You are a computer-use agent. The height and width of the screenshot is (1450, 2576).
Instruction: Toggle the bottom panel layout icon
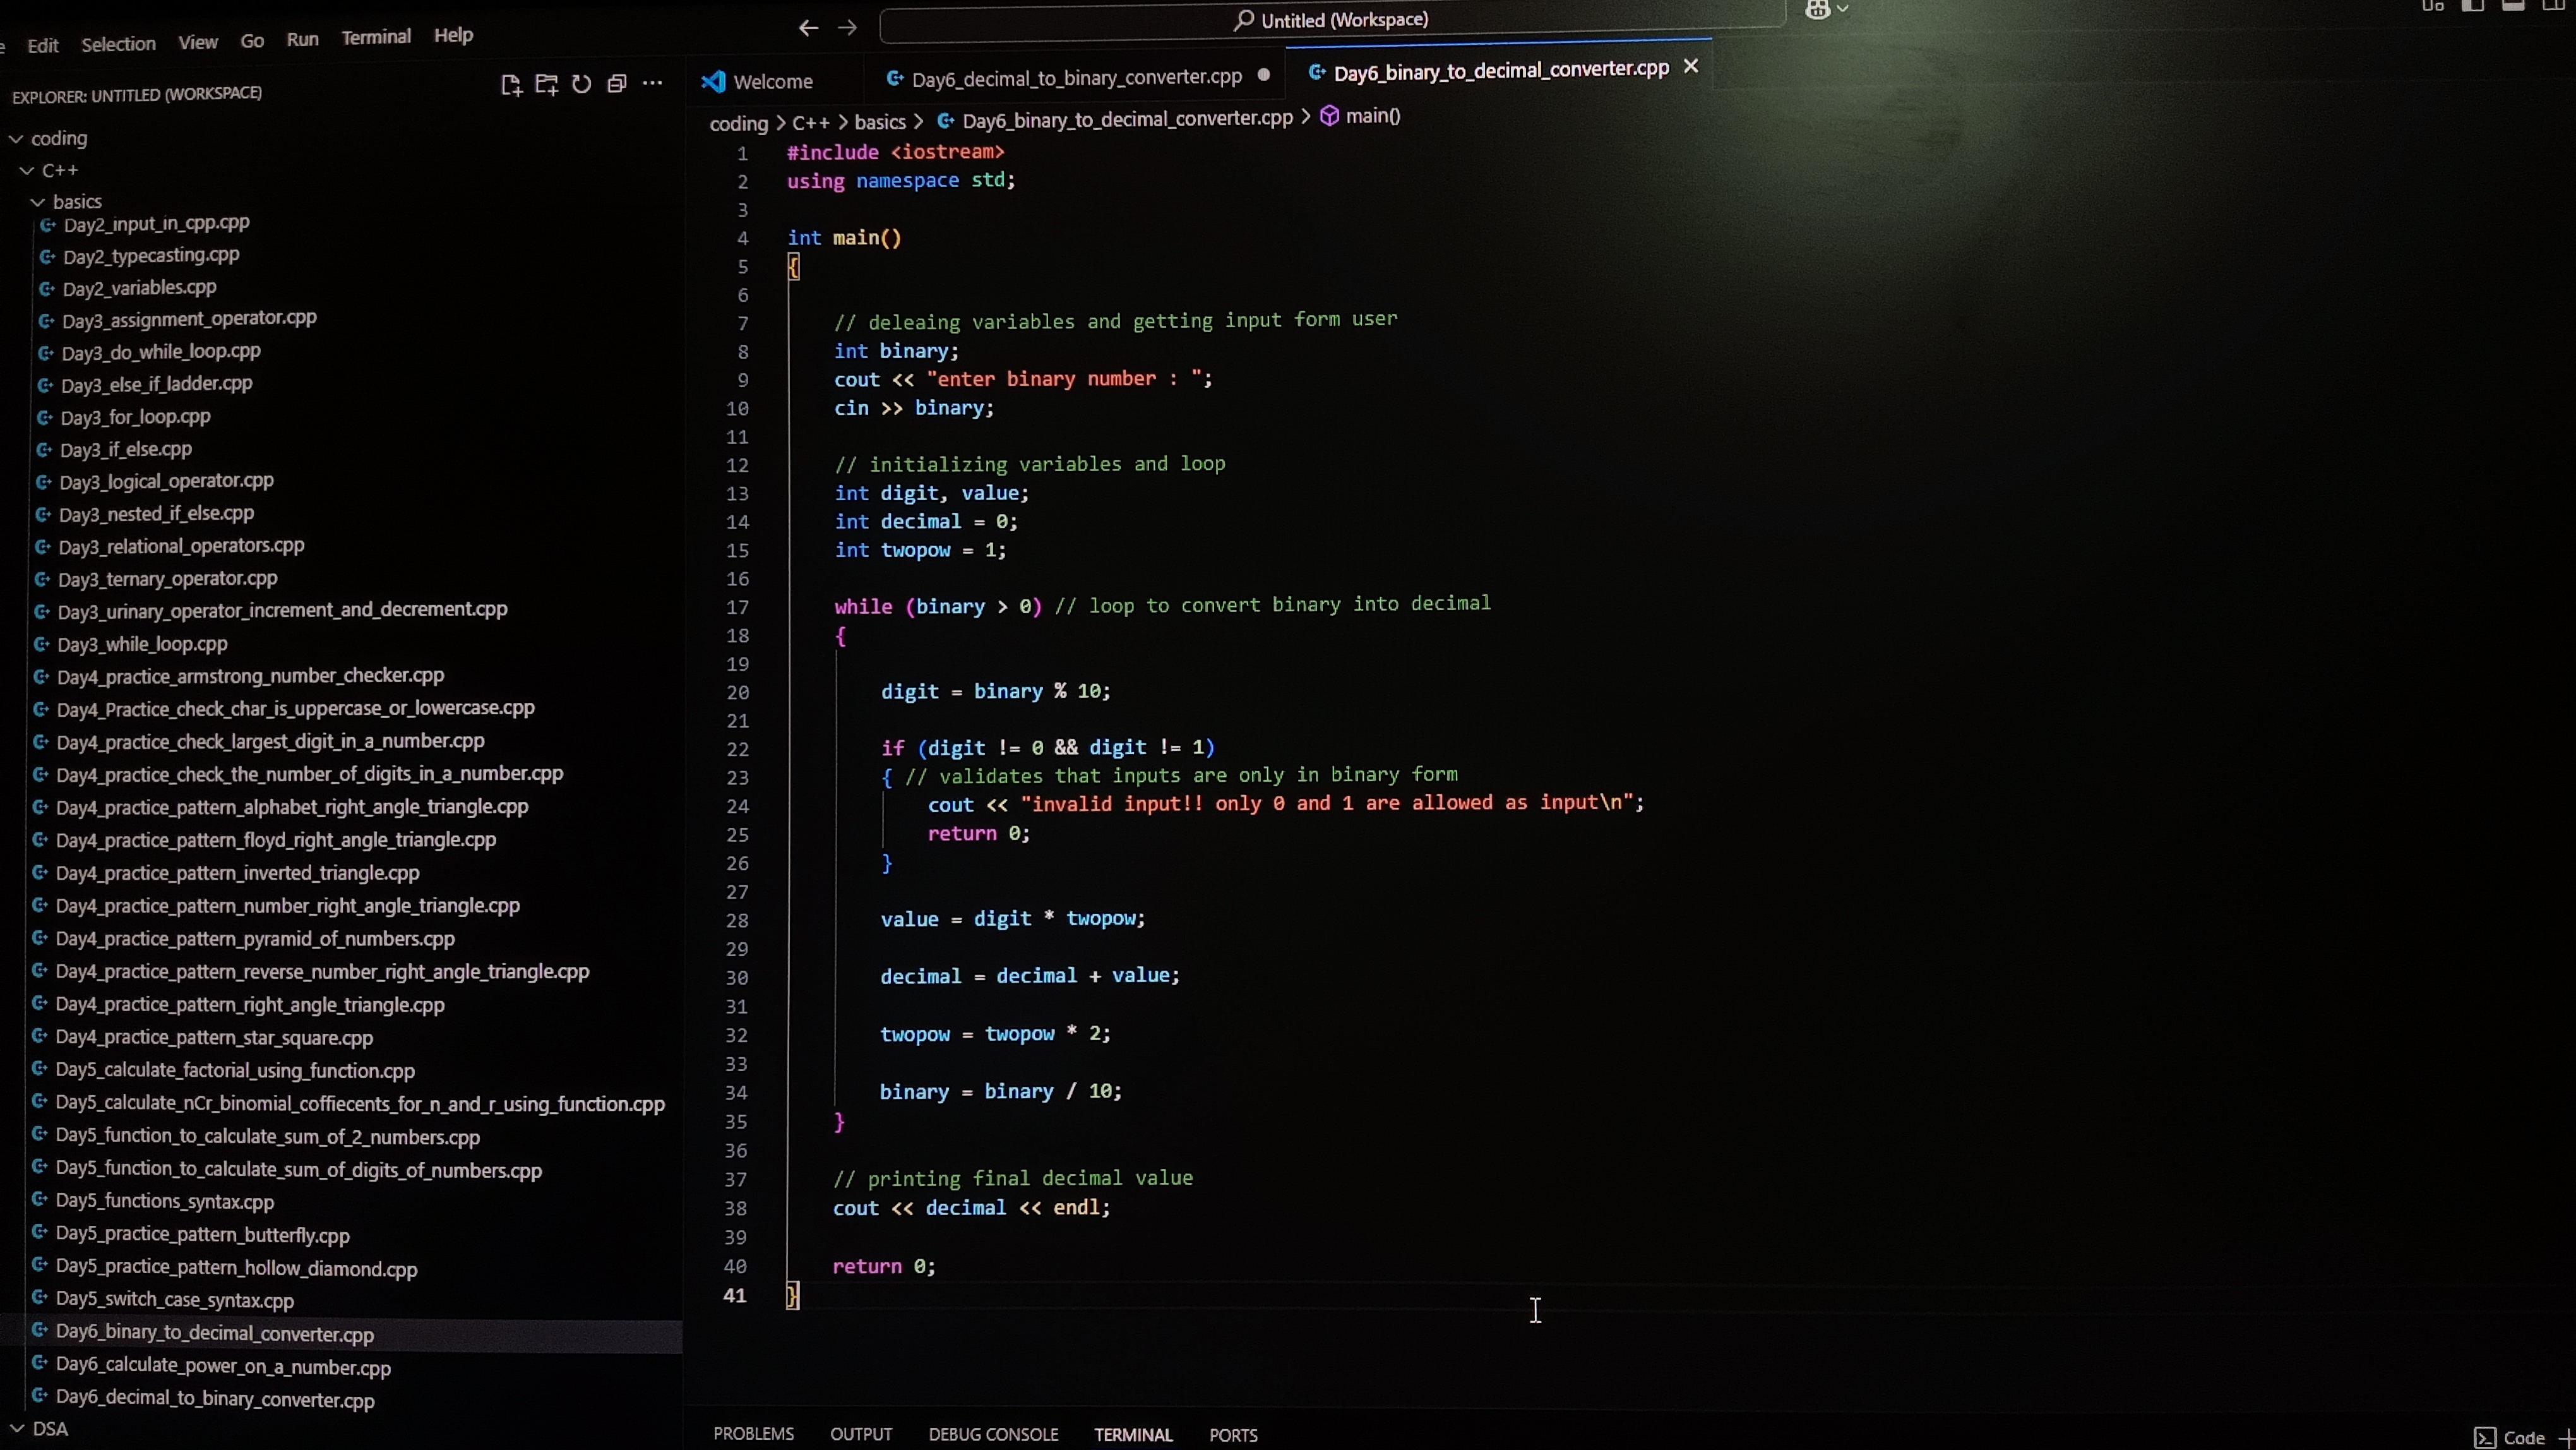pos(2513,5)
